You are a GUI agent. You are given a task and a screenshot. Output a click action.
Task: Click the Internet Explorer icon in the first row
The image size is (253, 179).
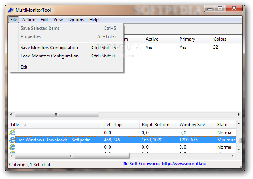click(x=12, y=133)
